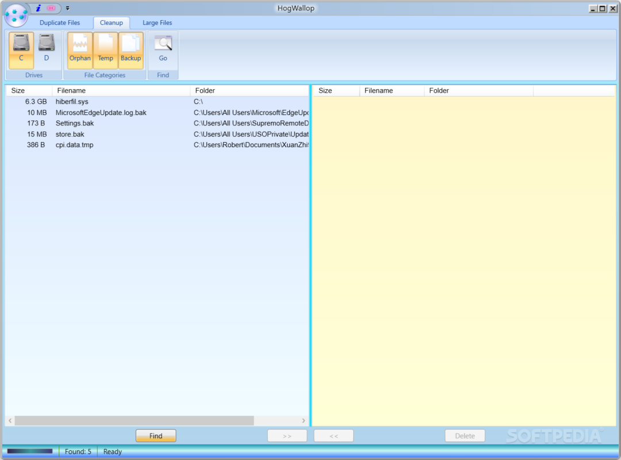This screenshot has width=621, height=460.
Task: Click the 6.3 GB size cell
Action: click(36, 102)
